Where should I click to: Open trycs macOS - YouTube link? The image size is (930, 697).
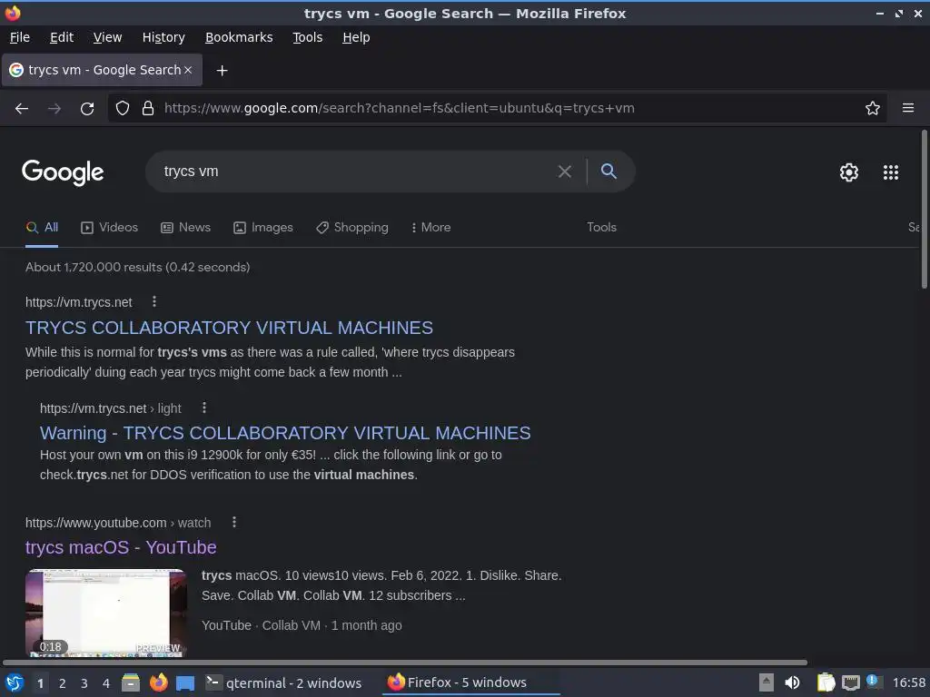click(121, 547)
